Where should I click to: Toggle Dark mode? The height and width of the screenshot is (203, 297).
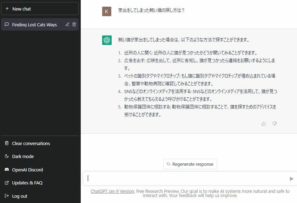tap(23, 156)
